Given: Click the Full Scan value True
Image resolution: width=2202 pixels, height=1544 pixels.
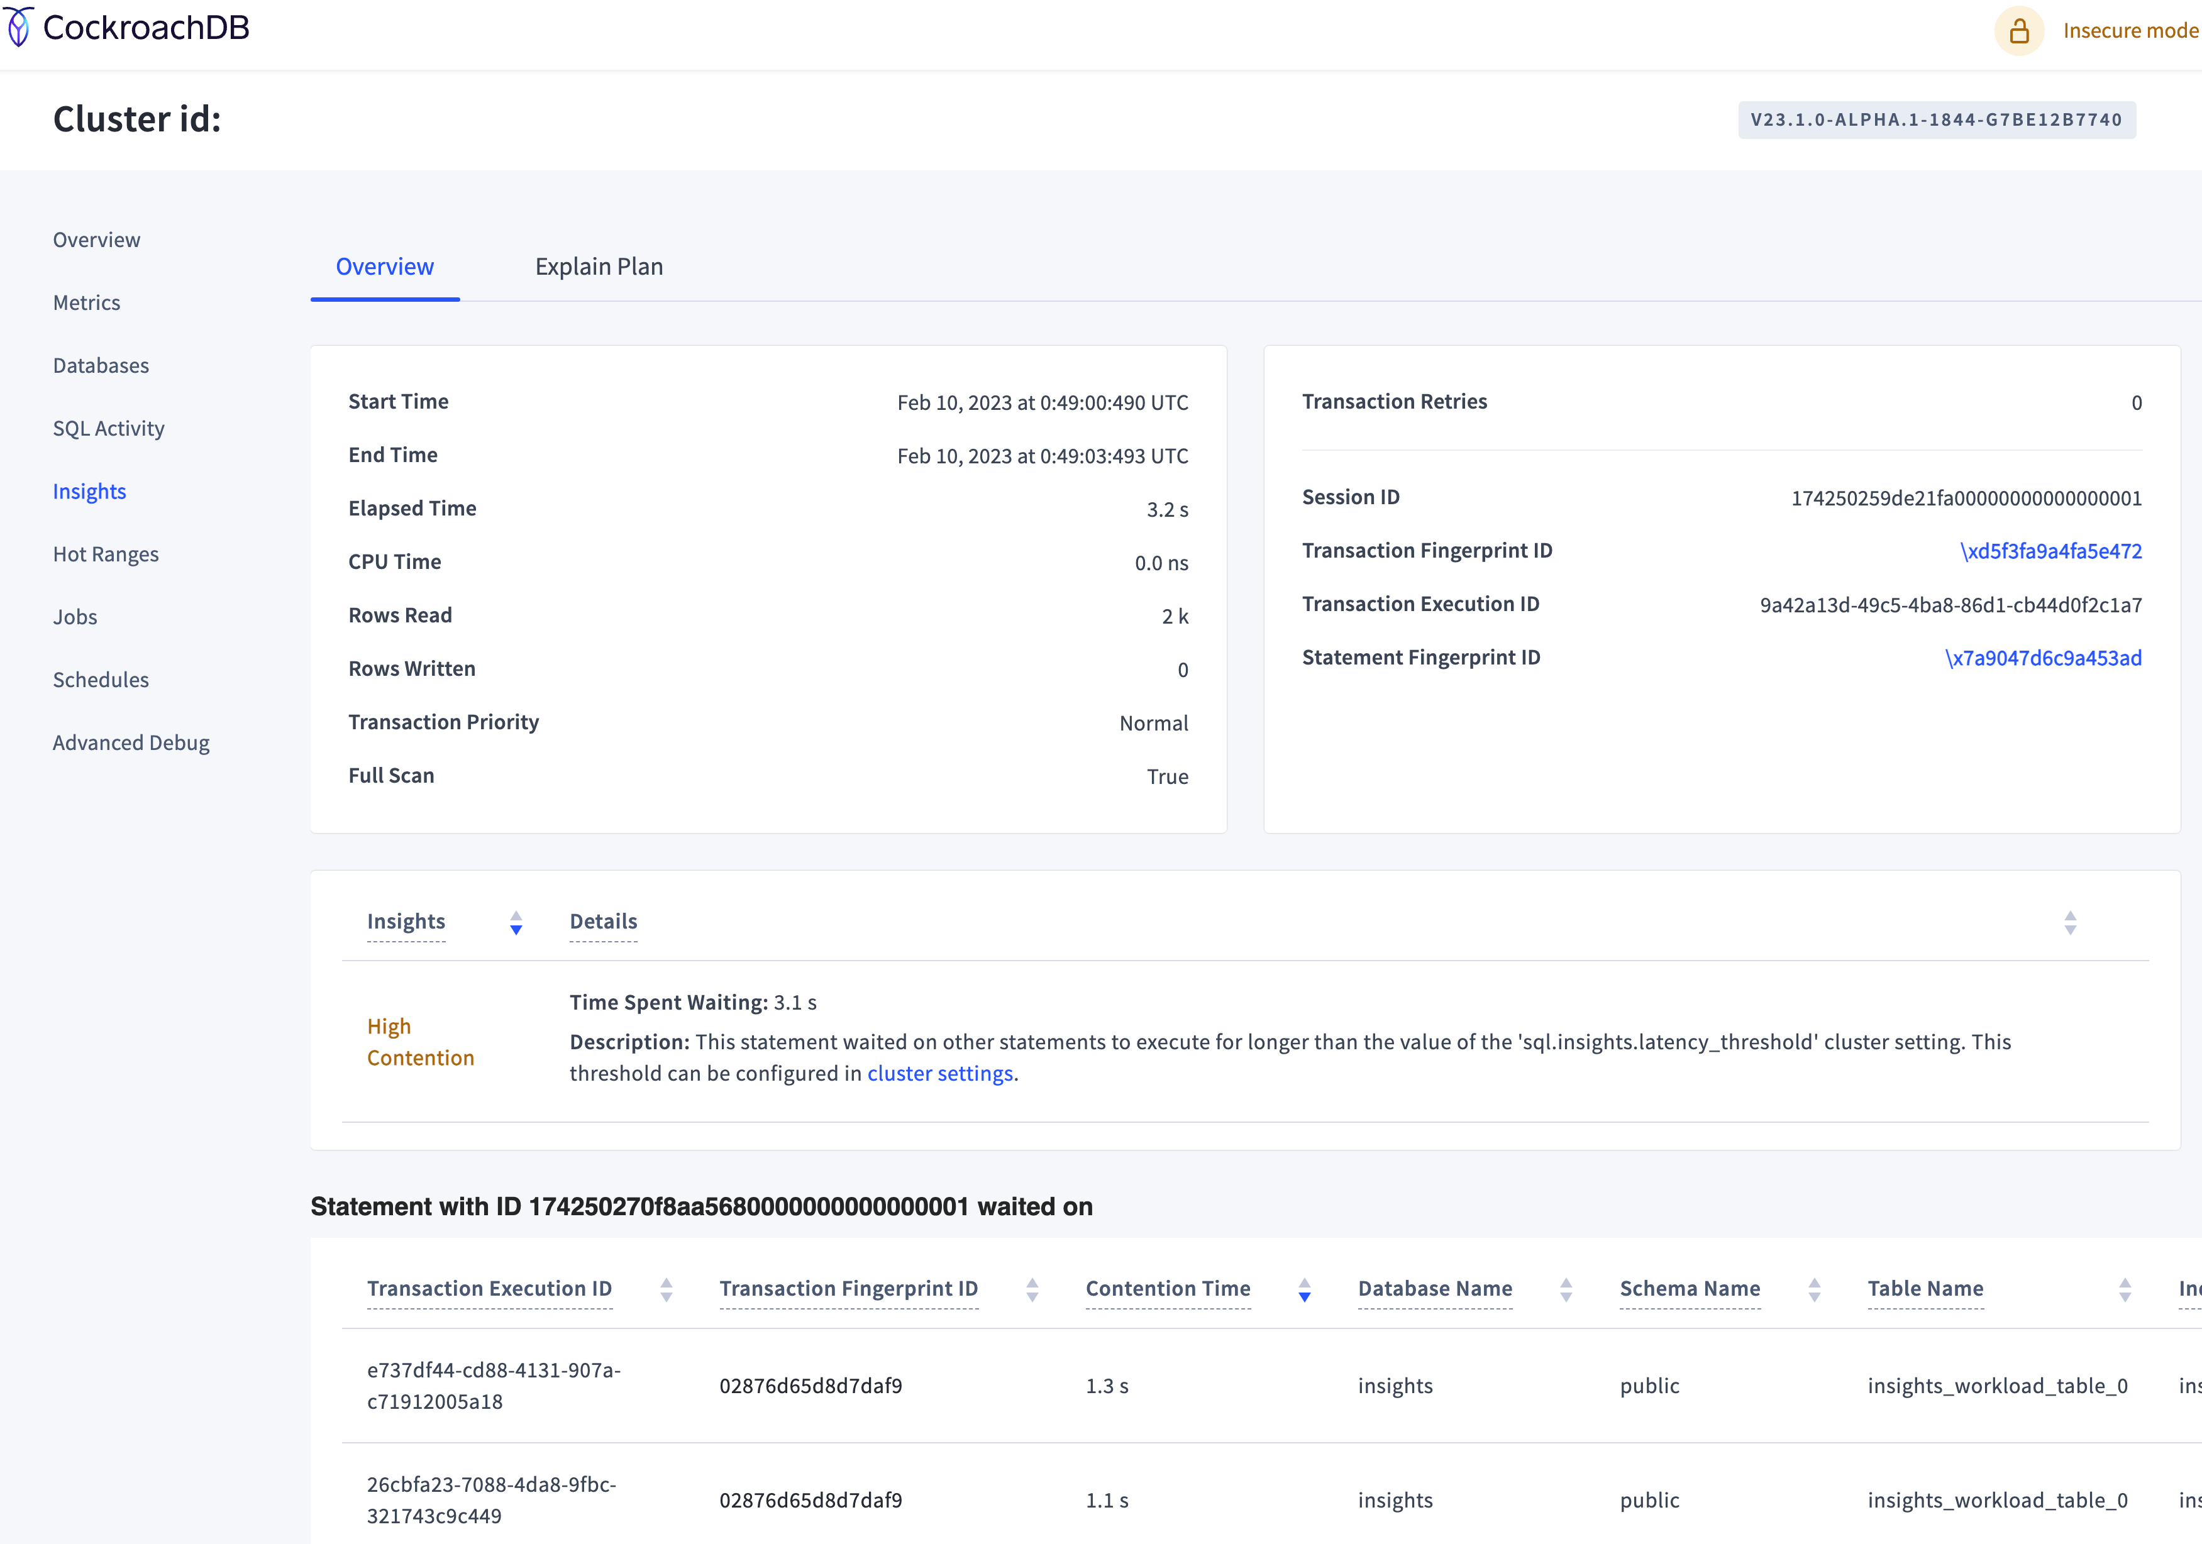Looking at the screenshot, I should pos(1167,777).
